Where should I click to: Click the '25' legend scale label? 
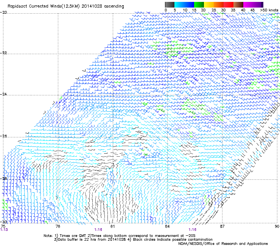(x=214, y=10)
